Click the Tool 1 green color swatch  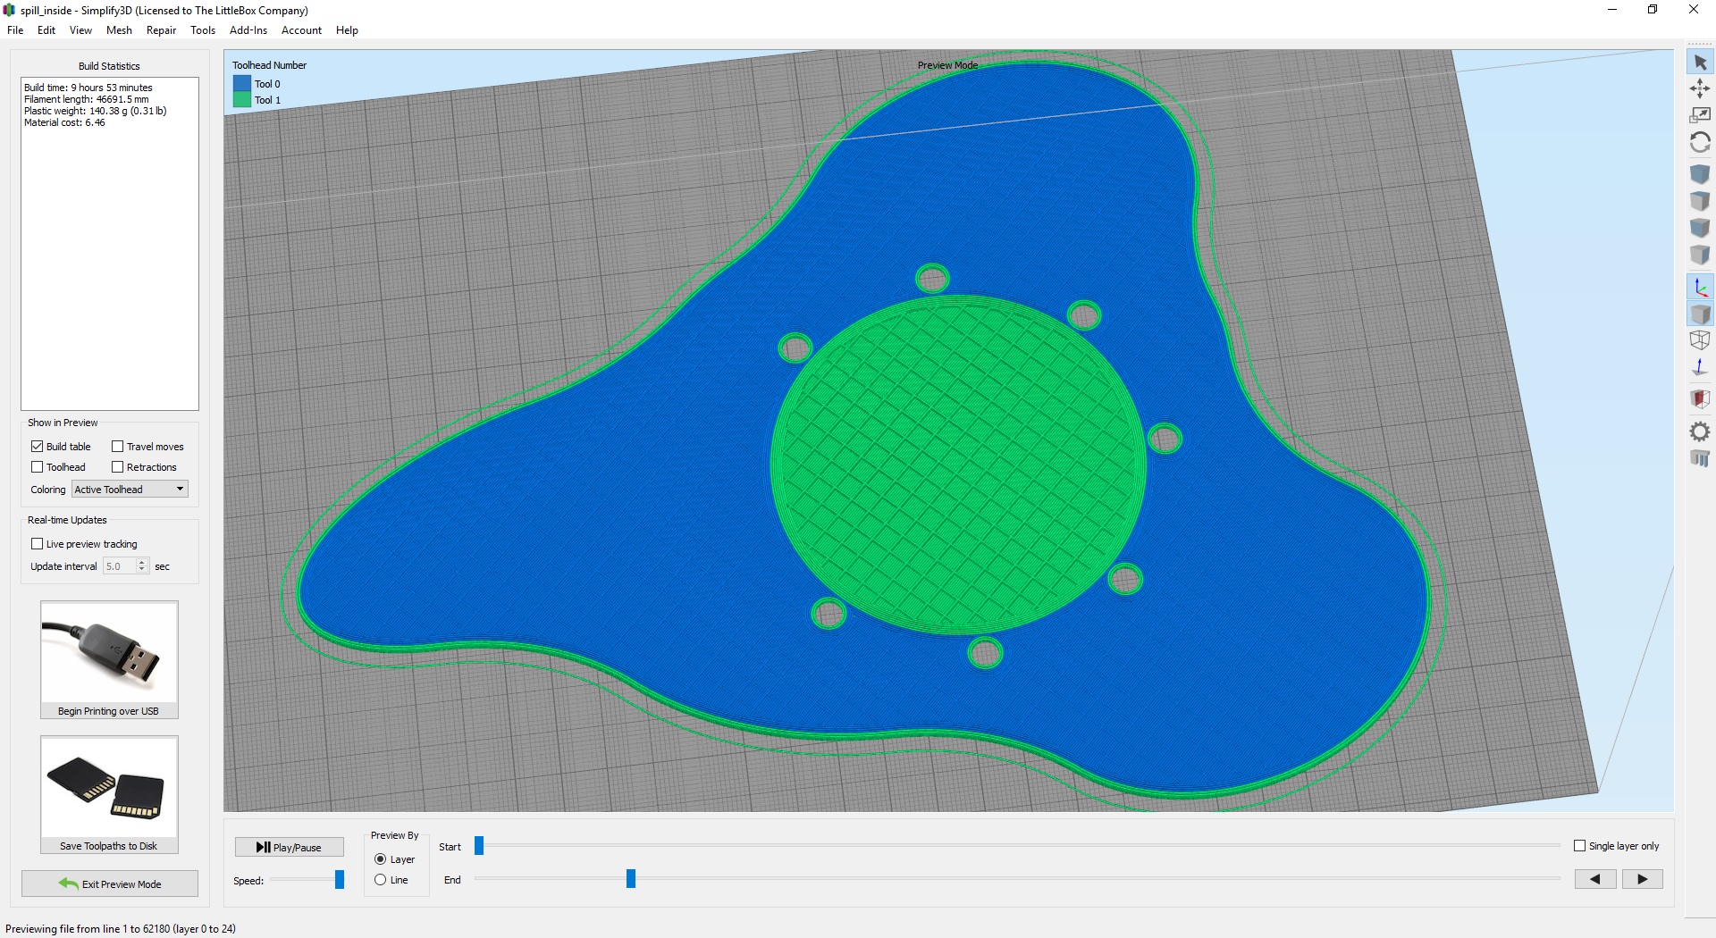(x=242, y=99)
